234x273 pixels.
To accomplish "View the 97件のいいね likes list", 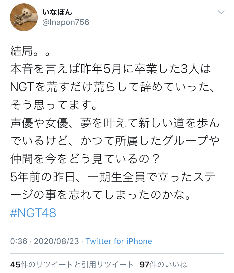I will click(163, 265).
